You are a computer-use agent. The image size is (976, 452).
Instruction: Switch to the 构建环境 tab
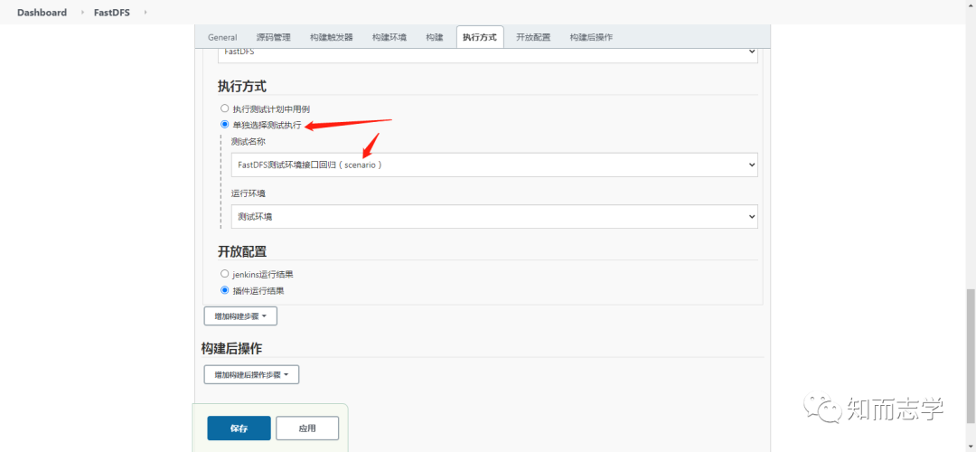(x=389, y=37)
